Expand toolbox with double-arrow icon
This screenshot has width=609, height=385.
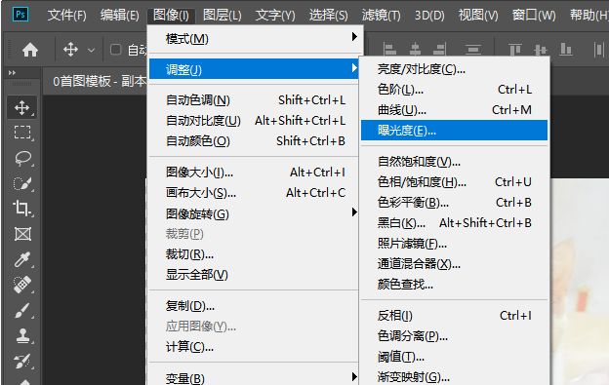(12, 72)
